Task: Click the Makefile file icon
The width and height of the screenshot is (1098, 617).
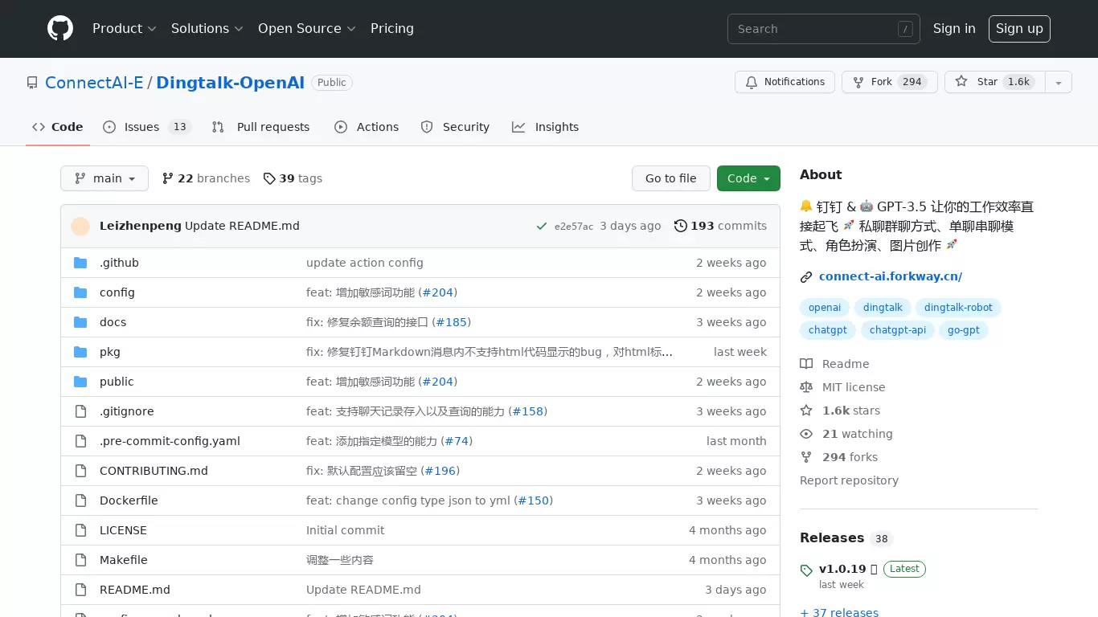Action: tap(80, 560)
